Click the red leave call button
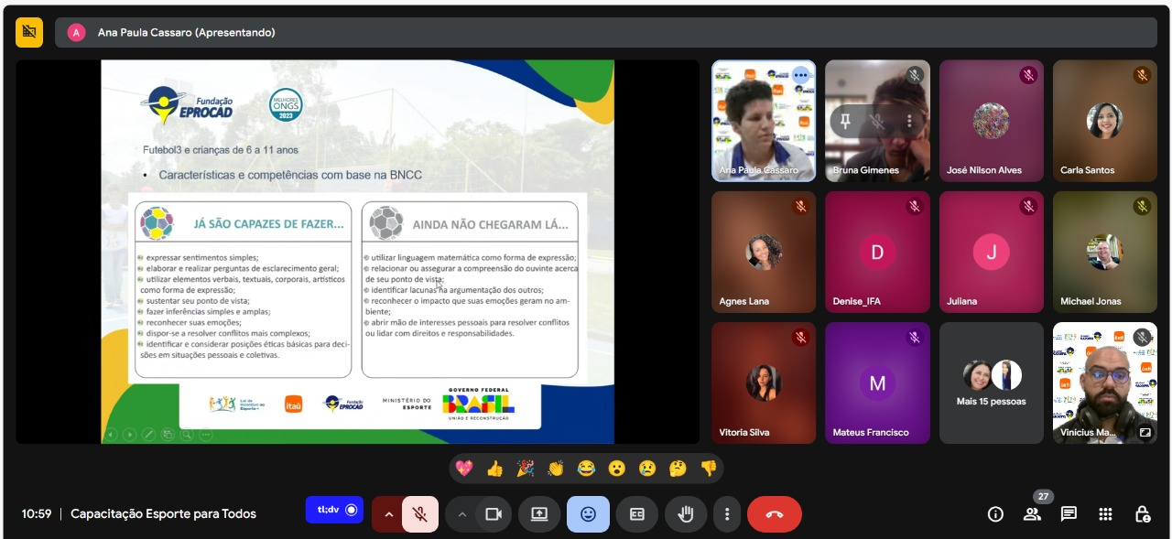This screenshot has height=539, width=1172. (774, 514)
